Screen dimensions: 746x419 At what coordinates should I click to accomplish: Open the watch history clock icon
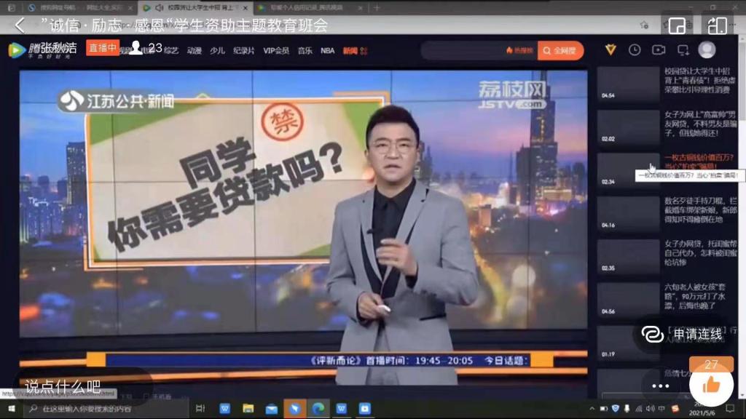(635, 49)
